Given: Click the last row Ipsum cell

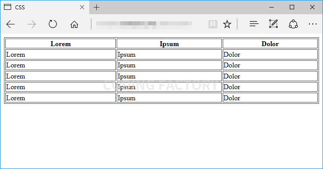Looking at the screenshot, I should coord(169,98).
